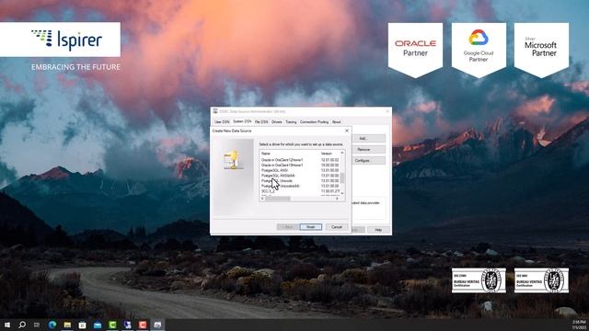Open the Tracing tab

pos(291,122)
